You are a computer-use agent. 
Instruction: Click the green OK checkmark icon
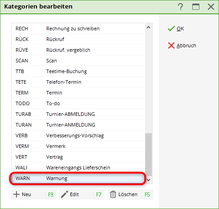click(x=171, y=29)
